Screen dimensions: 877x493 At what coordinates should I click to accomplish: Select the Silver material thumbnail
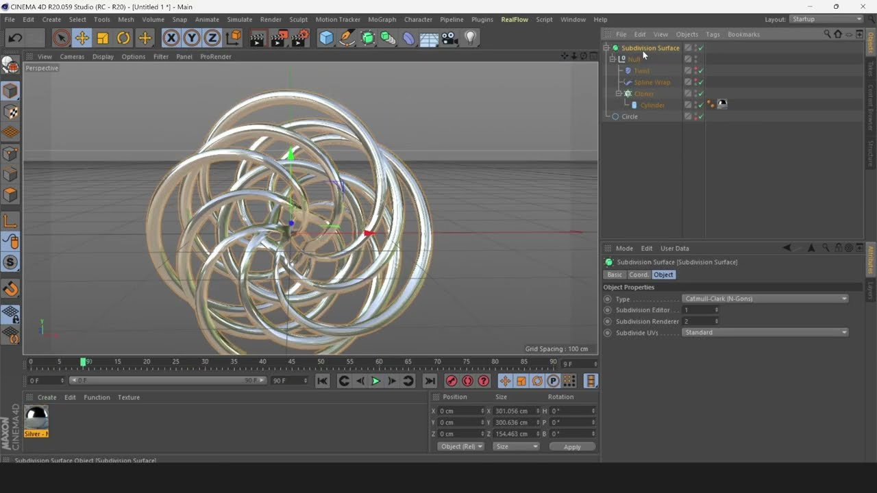click(36, 417)
